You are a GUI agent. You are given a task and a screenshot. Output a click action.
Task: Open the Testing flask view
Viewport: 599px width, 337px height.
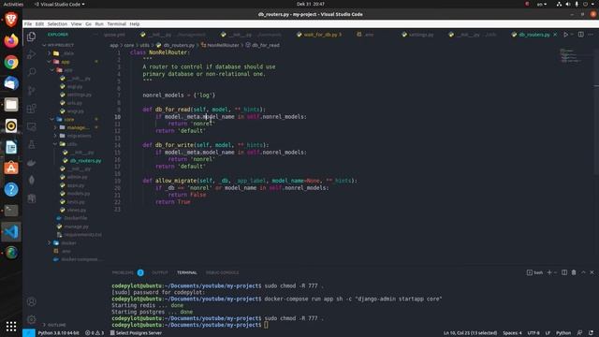[32, 144]
